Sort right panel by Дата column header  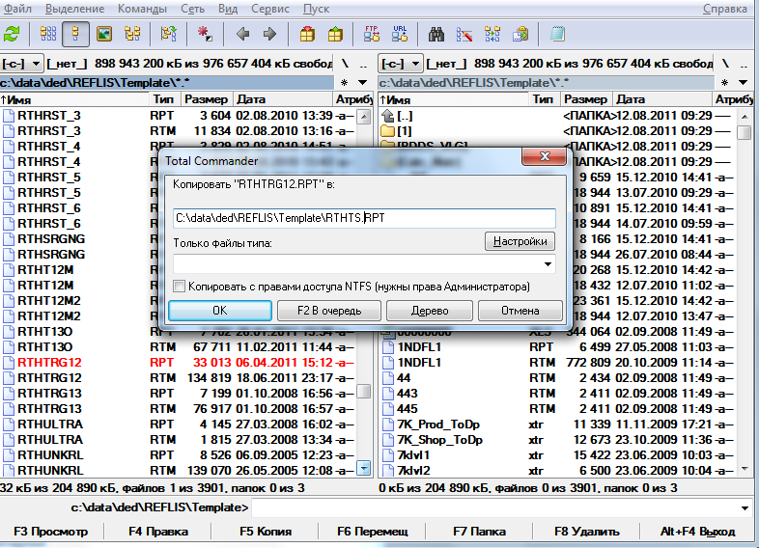tap(661, 99)
